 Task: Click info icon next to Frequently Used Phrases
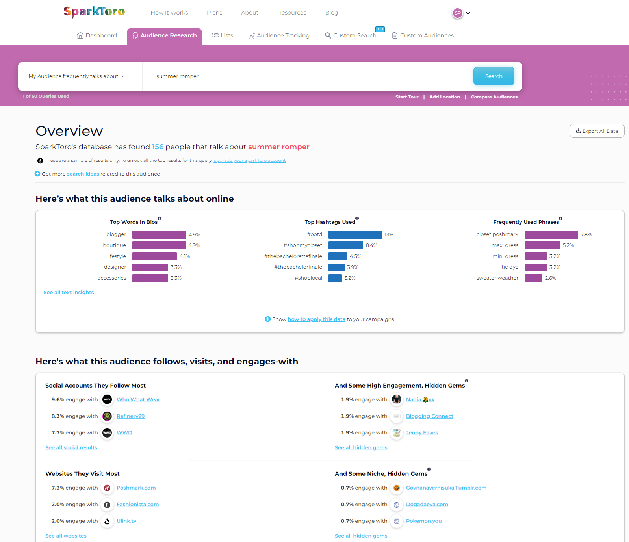click(561, 218)
